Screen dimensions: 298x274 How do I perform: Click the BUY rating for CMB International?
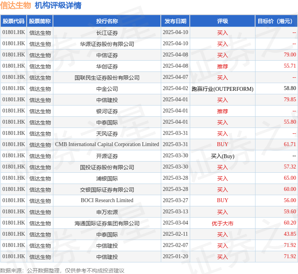(x=223, y=145)
